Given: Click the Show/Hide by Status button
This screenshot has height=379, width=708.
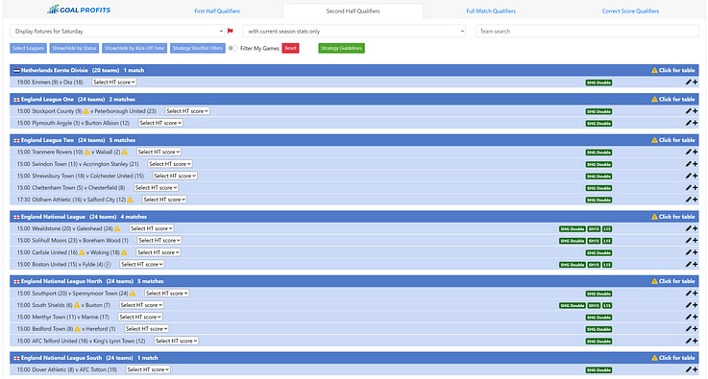Looking at the screenshot, I should 74,48.
